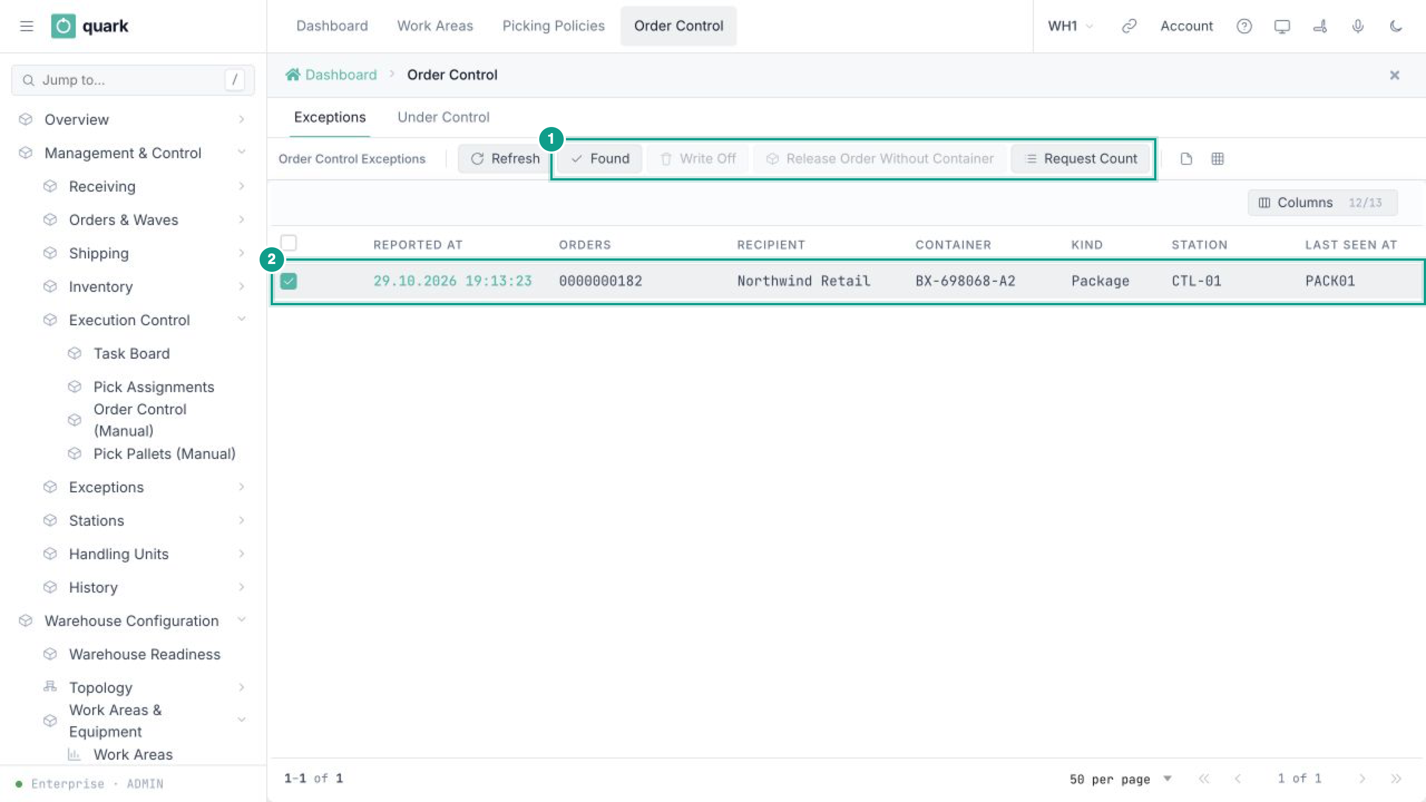Open Pick Assignments in sidebar
1426x802 pixels.
(154, 387)
